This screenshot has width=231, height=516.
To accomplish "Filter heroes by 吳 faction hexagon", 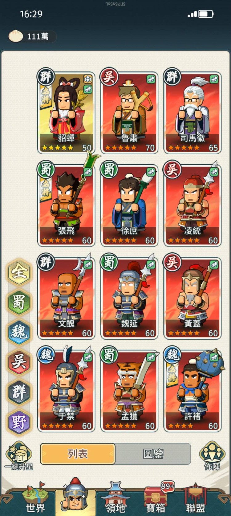I will coord(19,362).
